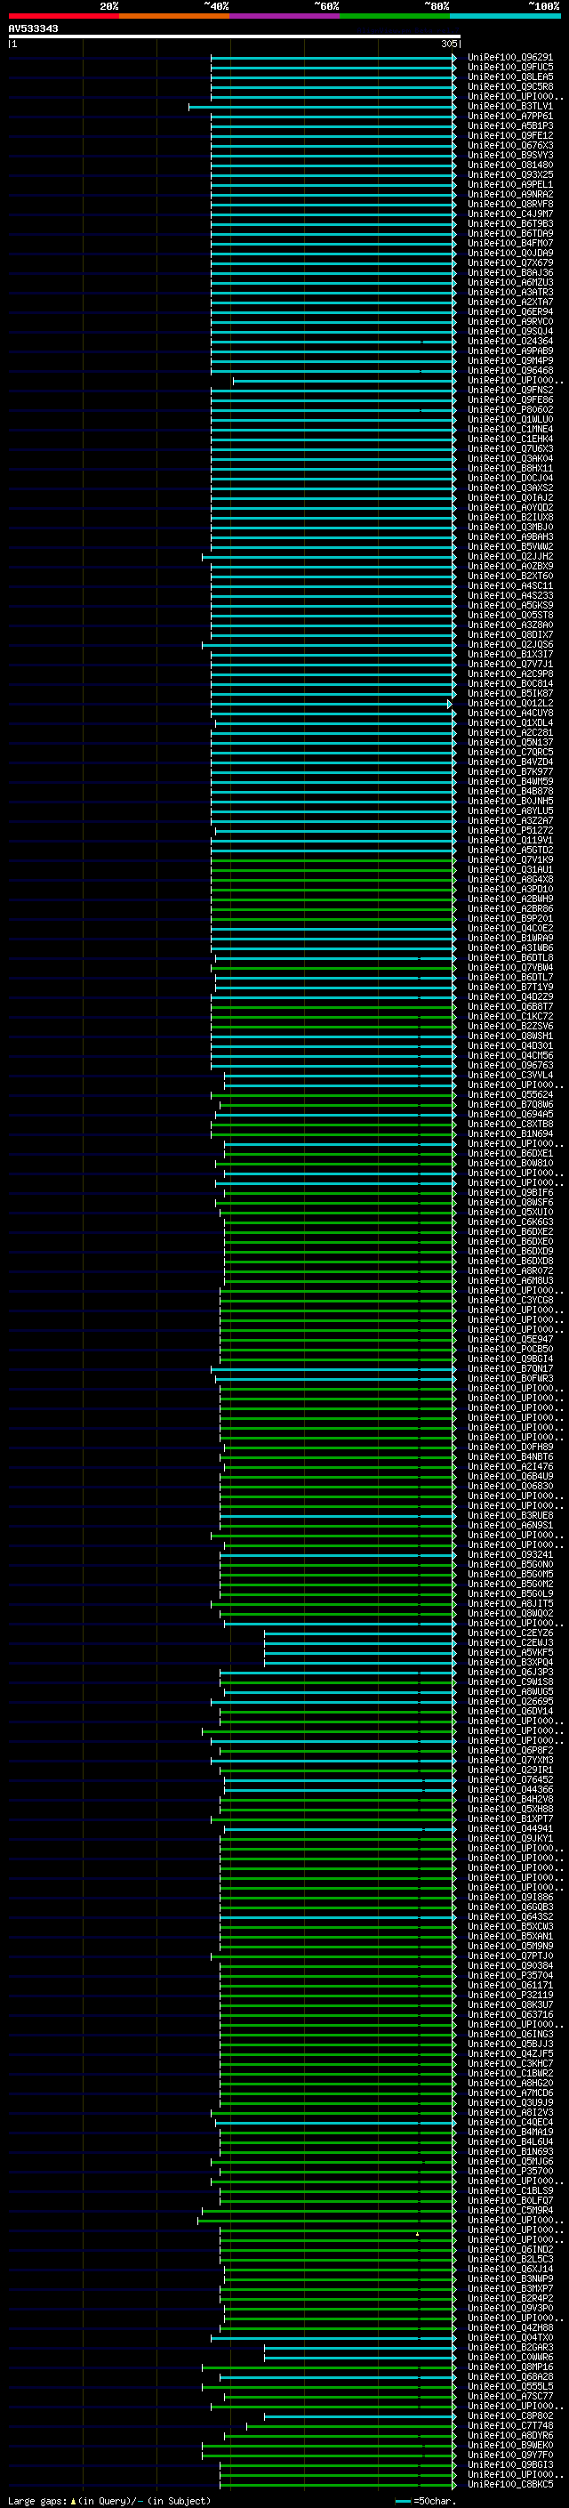This screenshot has width=569, height=2508.
Task: Click the UniRef100_Q6B4U9 label
Action: [509, 1476]
